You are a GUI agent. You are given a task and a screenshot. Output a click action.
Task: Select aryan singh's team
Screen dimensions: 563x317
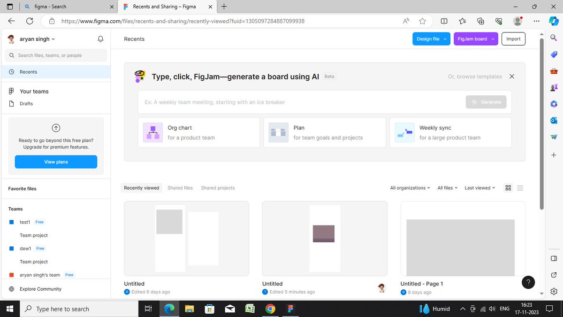[x=40, y=275]
